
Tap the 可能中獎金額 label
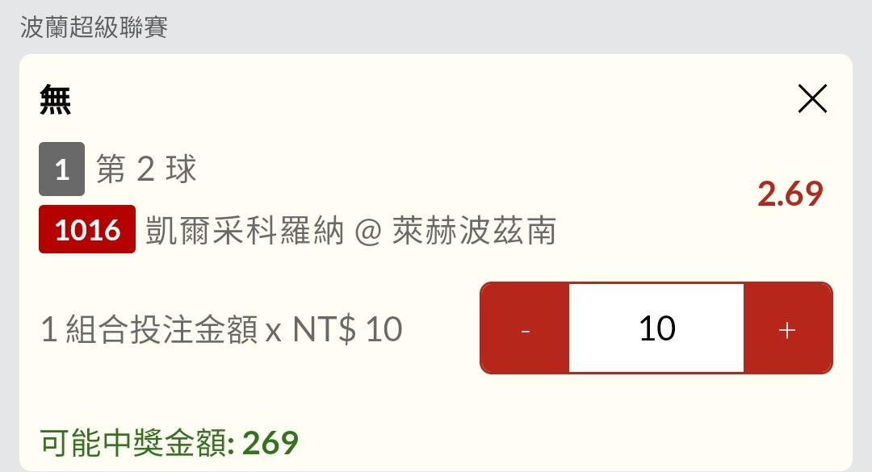pos(136,443)
